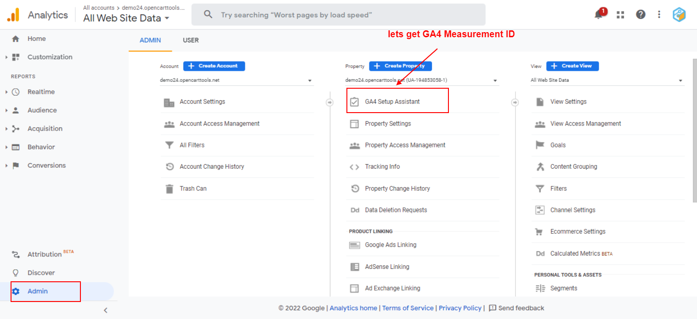Open the Privacy Policy link

click(460, 308)
